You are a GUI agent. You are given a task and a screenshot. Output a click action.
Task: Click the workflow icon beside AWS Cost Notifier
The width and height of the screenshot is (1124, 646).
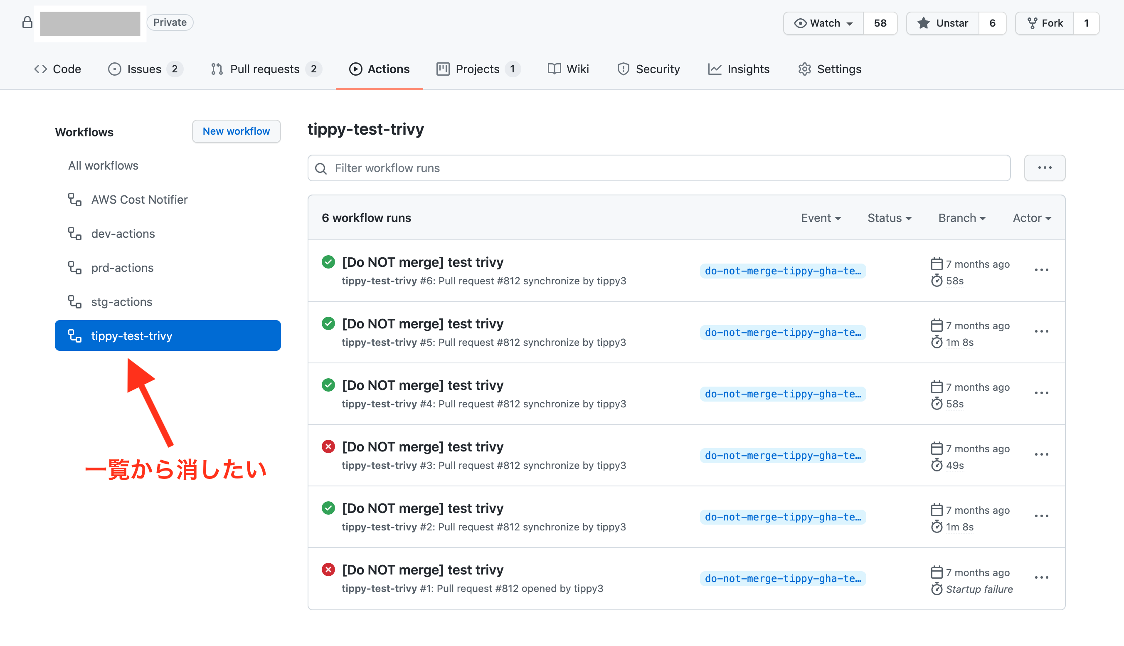pyautogui.click(x=74, y=199)
